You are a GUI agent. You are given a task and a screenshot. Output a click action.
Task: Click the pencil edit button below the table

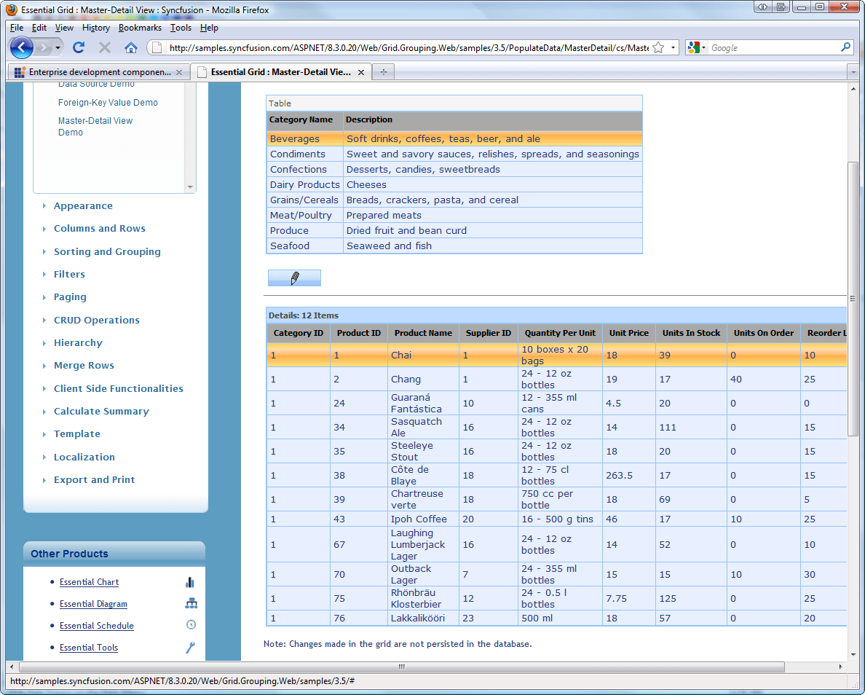tap(294, 278)
